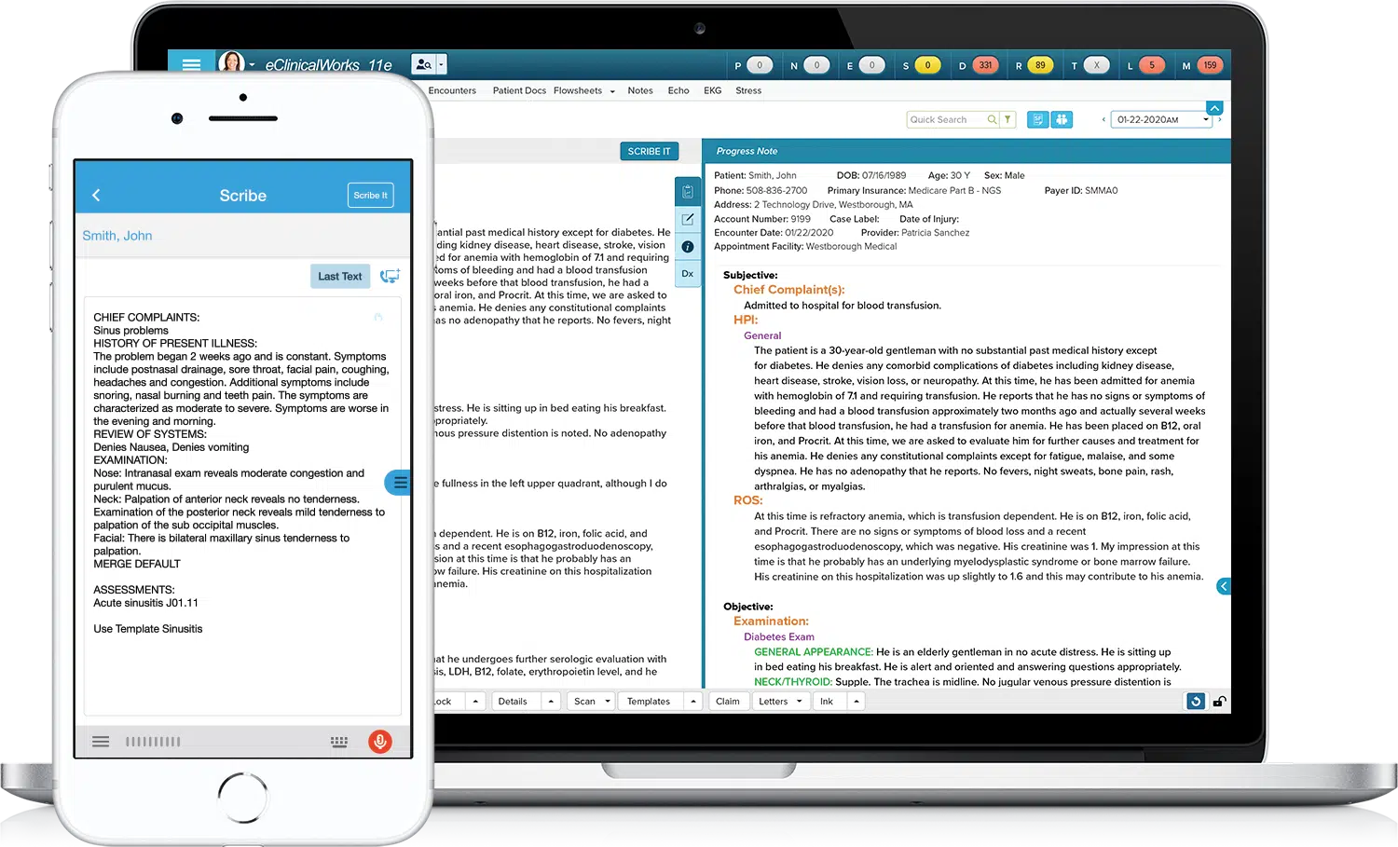The image size is (1398, 847).
Task: Click the blue note form icon near search
Action: pyautogui.click(x=1037, y=119)
